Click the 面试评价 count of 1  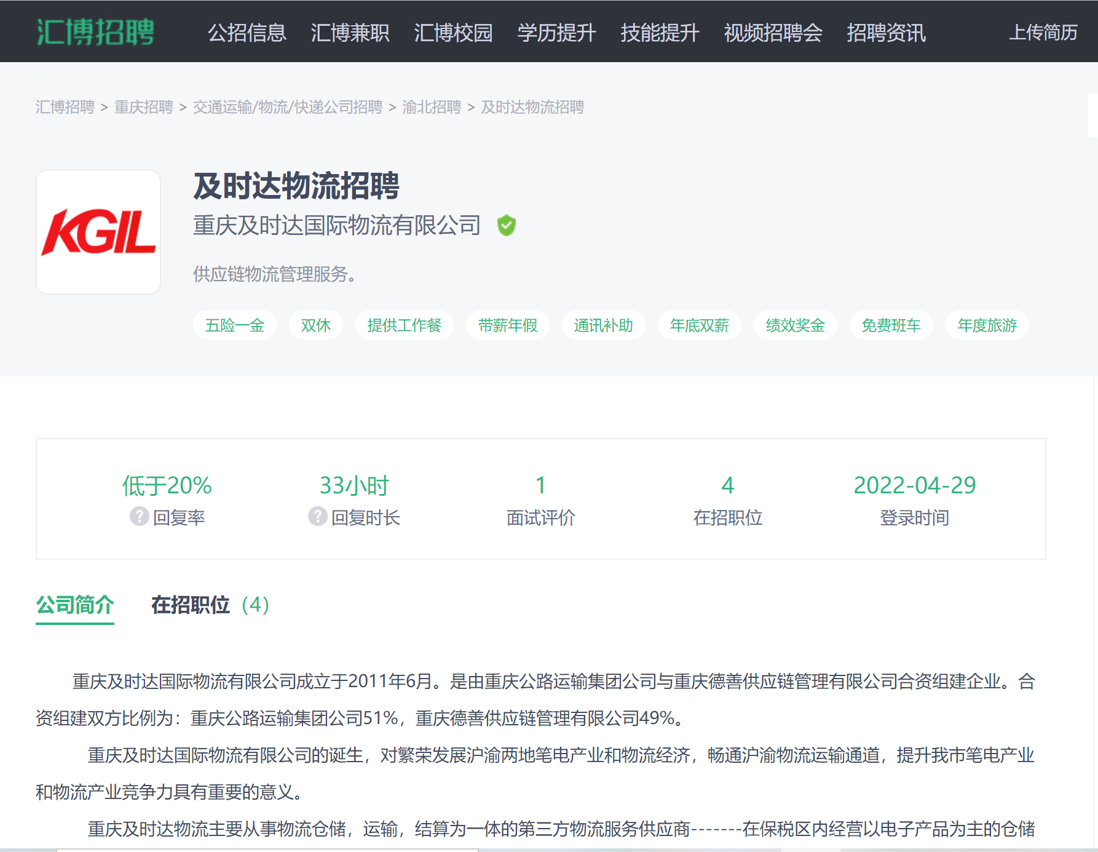(x=541, y=485)
